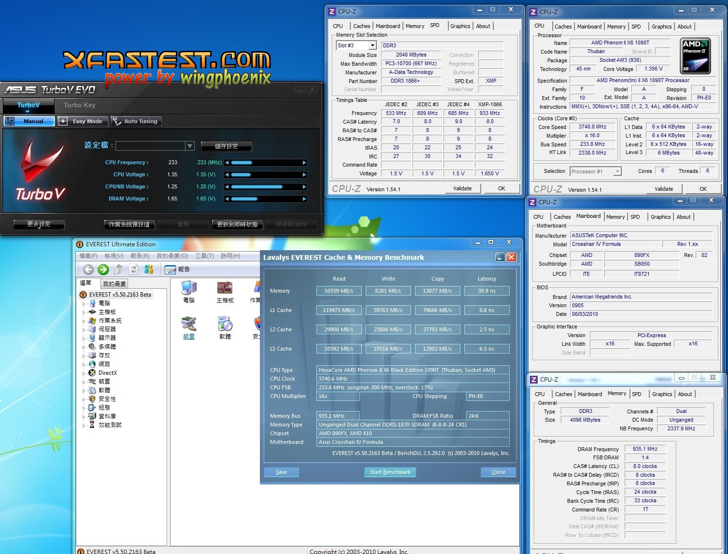Expand the 作業系統 tree node
This screenshot has height=554, width=728.
[x=84, y=321]
